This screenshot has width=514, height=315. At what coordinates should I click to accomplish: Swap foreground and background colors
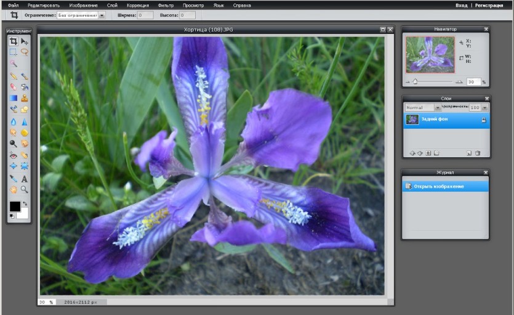point(25,204)
